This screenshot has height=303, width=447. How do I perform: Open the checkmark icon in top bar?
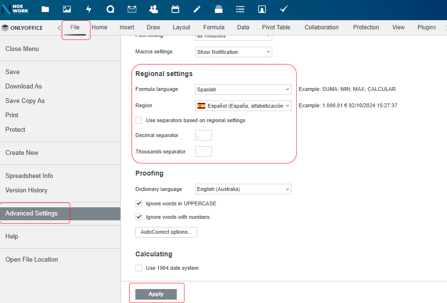pyautogui.click(x=284, y=10)
